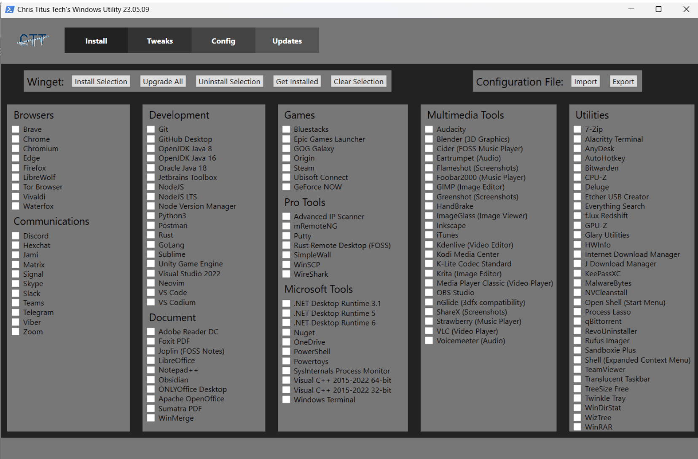Select the Slack checkbox
This screenshot has width=698, height=459.
click(x=16, y=293)
